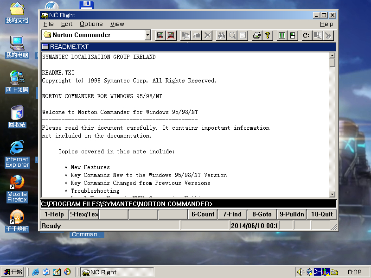Image resolution: width=371 pixels, height=278 pixels.
Task: Click the magnifying glass view icon
Action: (x=232, y=36)
